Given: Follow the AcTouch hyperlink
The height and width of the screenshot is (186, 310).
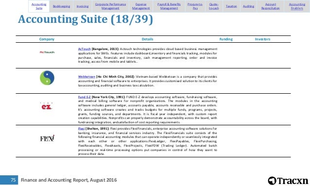Looking at the screenshot, I should click(84, 49).
